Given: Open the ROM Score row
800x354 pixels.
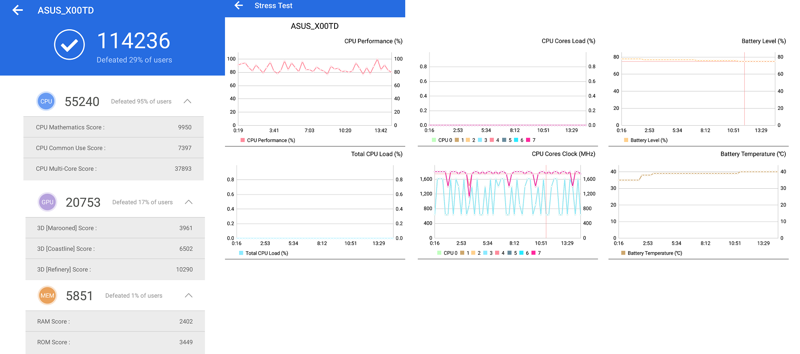Looking at the screenshot, I should (x=115, y=342).
